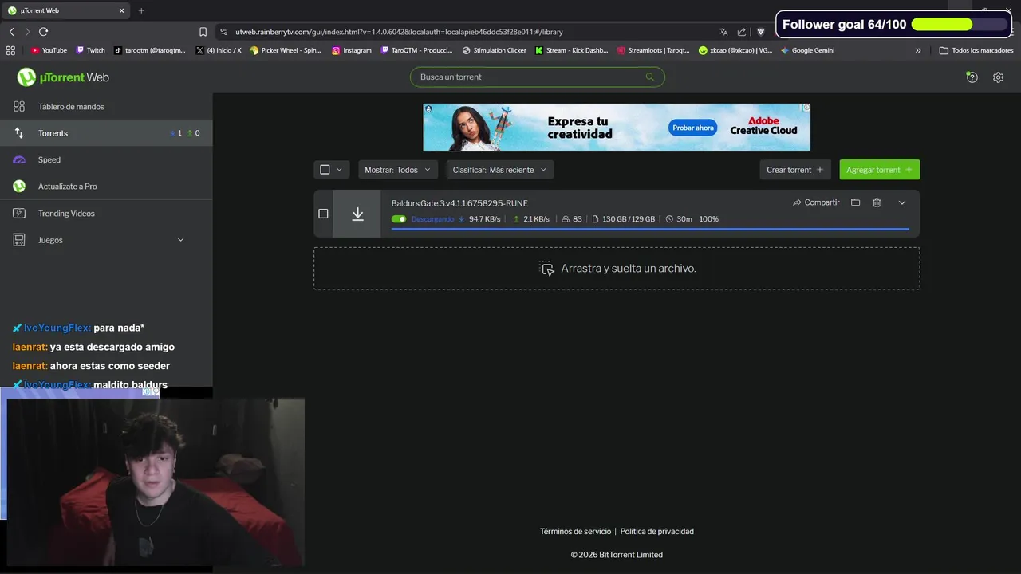Open a new browser tab with plus icon

pos(141,10)
